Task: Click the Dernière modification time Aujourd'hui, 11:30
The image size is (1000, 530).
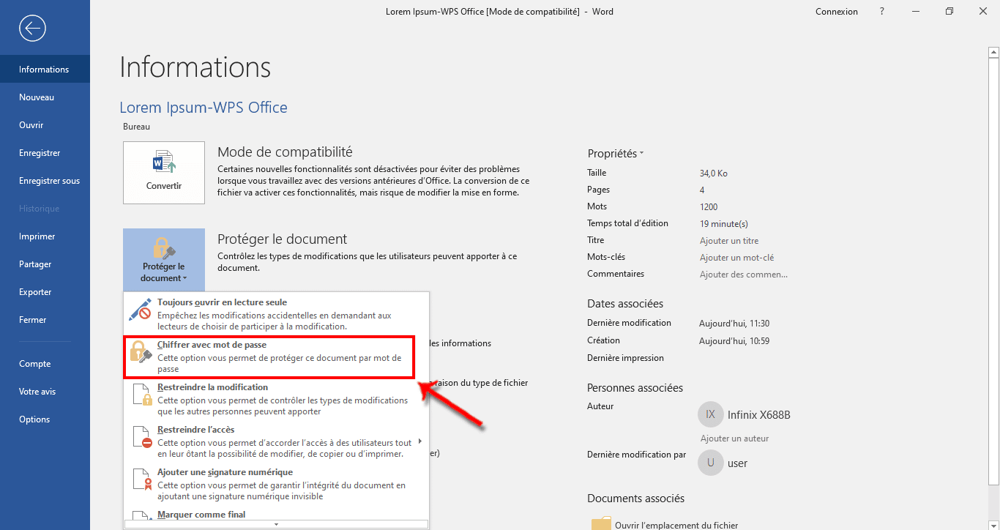Action: point(734,324)
